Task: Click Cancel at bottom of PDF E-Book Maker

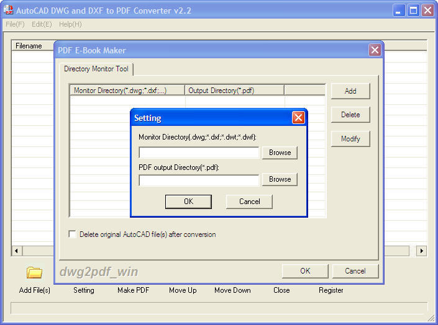Action: 355,271
